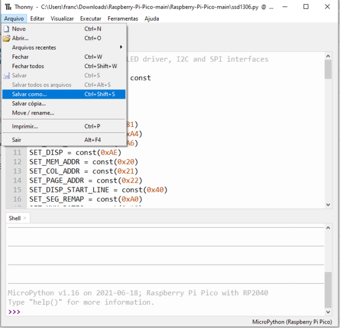
Task: Select Fechar todos menu entry
Action: tap(64, 66)
